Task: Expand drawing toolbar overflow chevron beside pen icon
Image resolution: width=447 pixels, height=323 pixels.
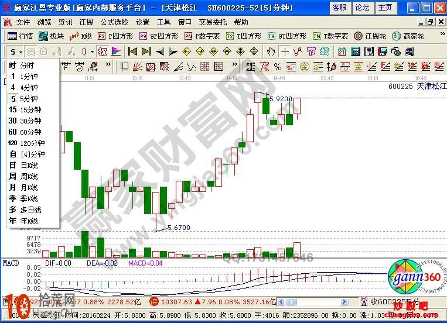Action: tap(108, 64)
